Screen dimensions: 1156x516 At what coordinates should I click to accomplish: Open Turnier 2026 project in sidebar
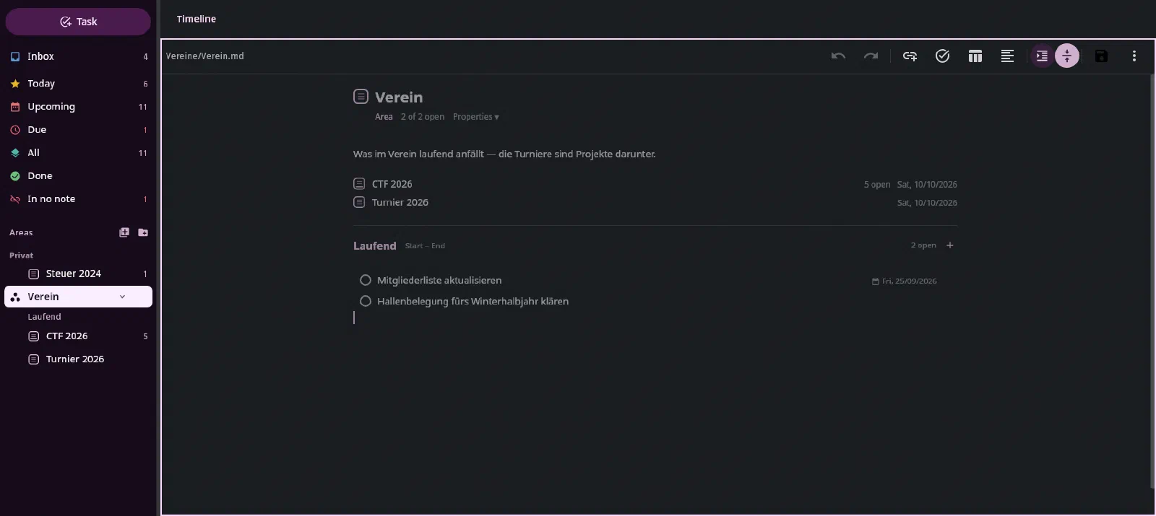[x=78, y=359]
